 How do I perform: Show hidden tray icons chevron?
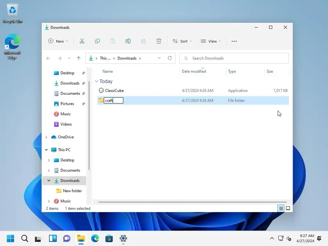pyautogui.click(x=272, y=238)
